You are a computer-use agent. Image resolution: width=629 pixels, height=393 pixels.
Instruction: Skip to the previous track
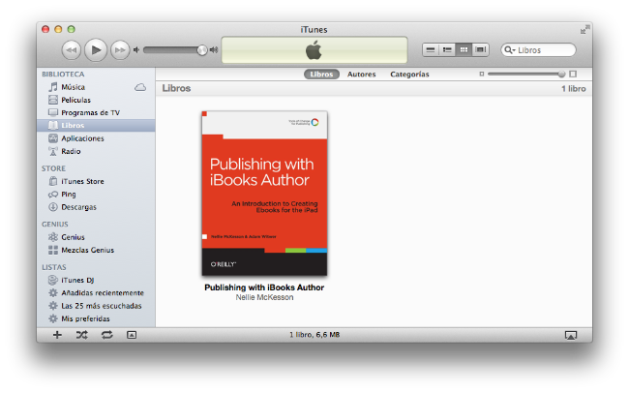click(71, 49)
